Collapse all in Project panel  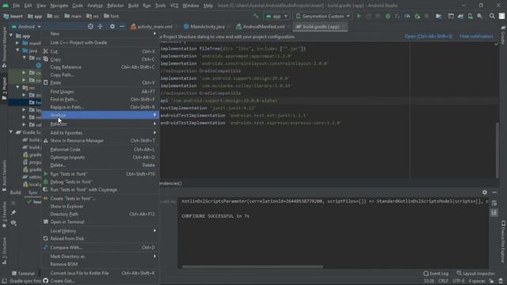coord(101,26)
